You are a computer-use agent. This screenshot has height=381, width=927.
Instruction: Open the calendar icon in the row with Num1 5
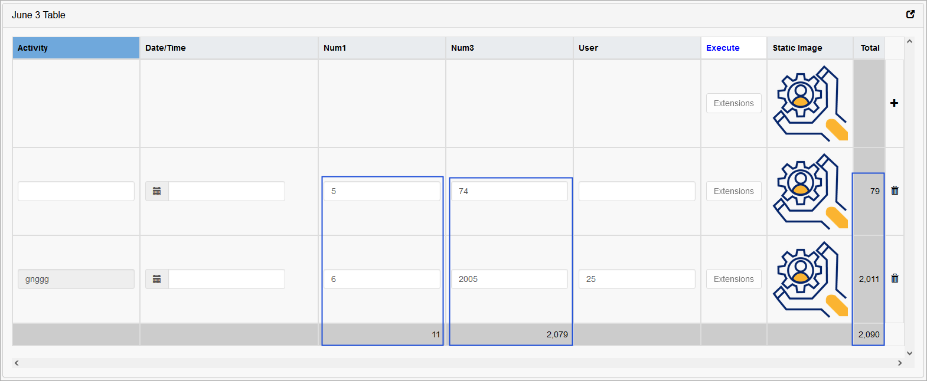pyautogui.click(x=157, y=191)
